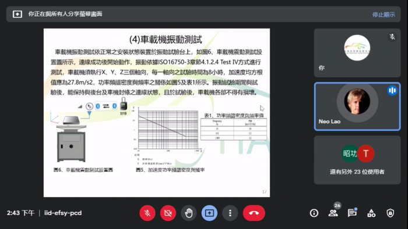
Task: Click the shared slide titled 車載機振動測試
Action: pos(157,113)
